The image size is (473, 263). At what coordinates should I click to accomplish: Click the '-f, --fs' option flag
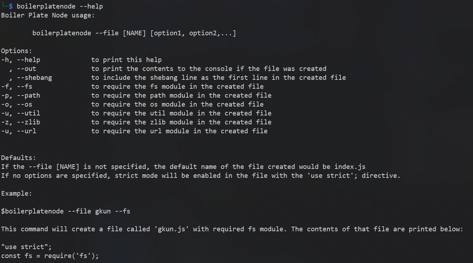point(17,87)
